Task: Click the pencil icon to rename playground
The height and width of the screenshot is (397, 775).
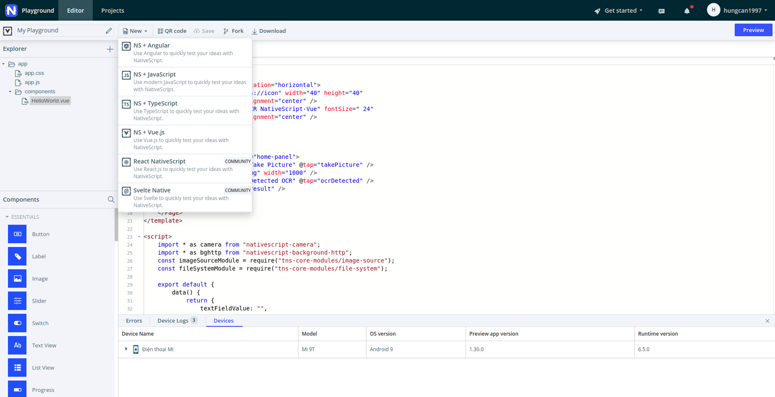Action: click(x=108, y=31)
